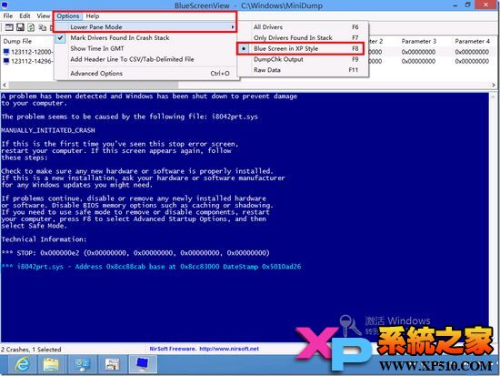Screen dimensions: 500x376
Task: Click the icon beside dump file 123112-12000
Action: [x=6, y=51]
